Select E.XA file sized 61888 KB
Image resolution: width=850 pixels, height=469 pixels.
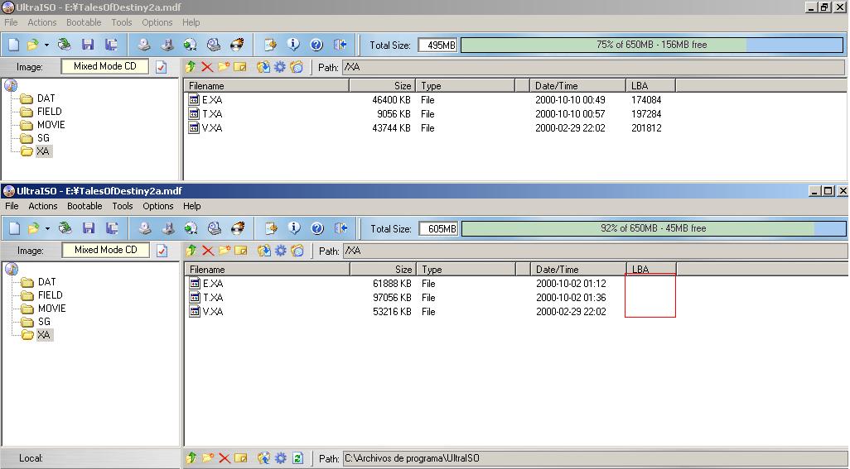206,284
